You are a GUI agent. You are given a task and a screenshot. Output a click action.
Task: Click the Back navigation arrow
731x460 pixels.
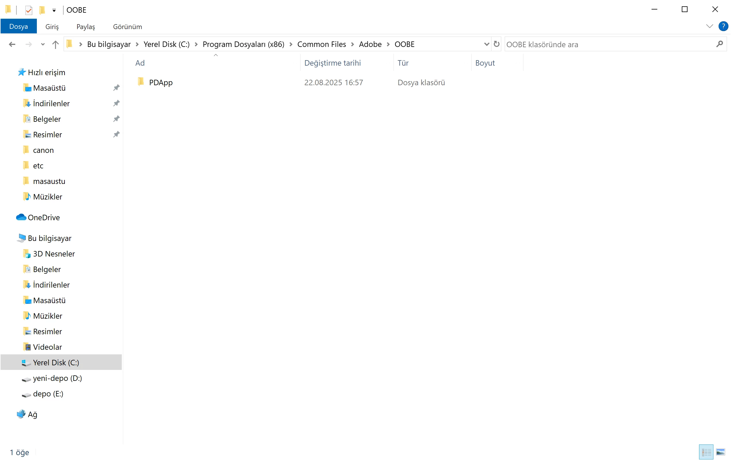[12, 44]
